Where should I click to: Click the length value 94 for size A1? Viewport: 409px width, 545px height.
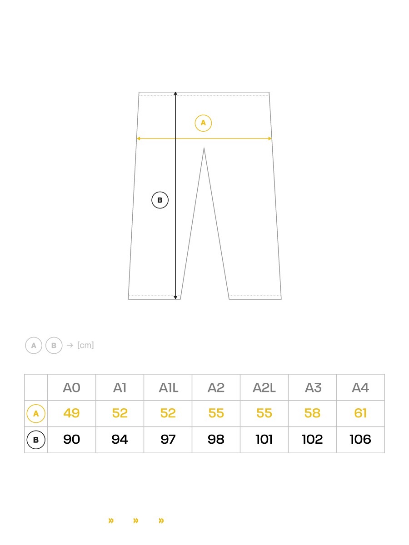point(120,440)
